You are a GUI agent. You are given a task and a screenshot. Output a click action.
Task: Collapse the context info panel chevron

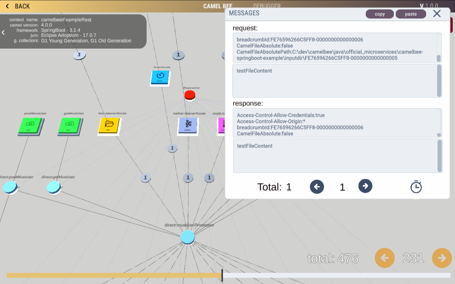click(3, 33)
